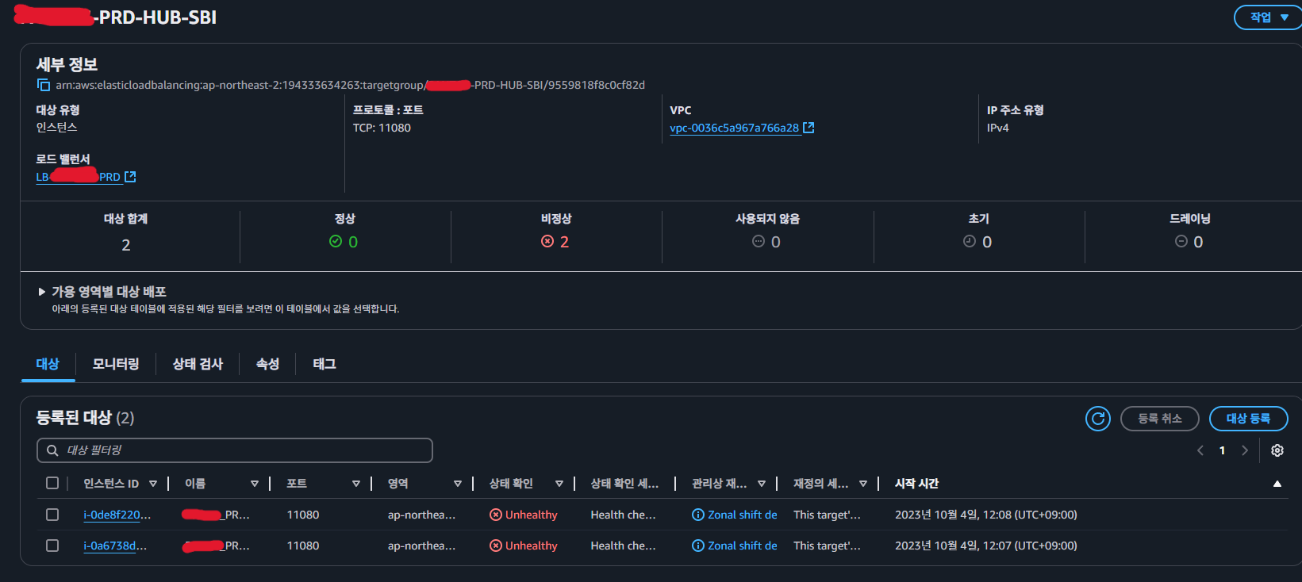Select checkbox for instance i-0a6738d

point(52,546)
